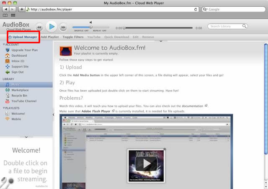Screen dimensions: 268x189
Task: Toggle SHUFFLE OFF setting
Action: click(81, 30)
